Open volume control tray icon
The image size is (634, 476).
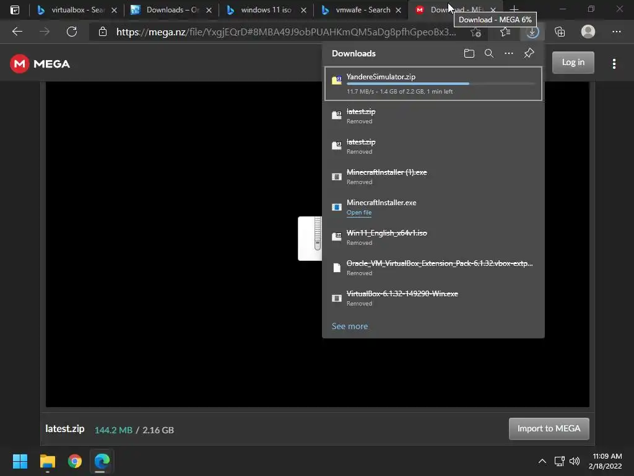click(574, 461)
